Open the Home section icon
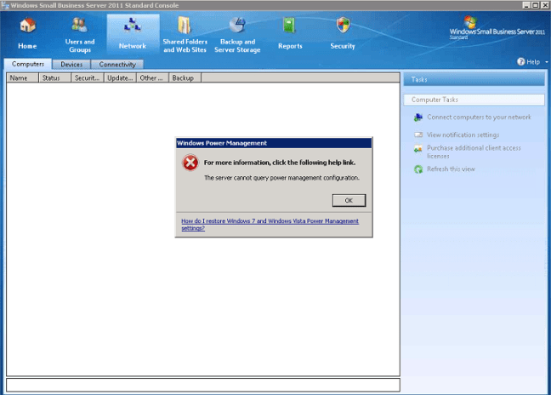Screen dimensions: 551x395 [27, 26]
